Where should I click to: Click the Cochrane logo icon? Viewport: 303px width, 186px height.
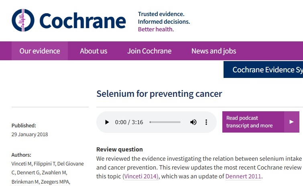click(x=24, y=20)
